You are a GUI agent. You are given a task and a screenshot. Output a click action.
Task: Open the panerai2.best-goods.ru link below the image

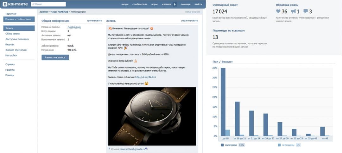[132, 149]
